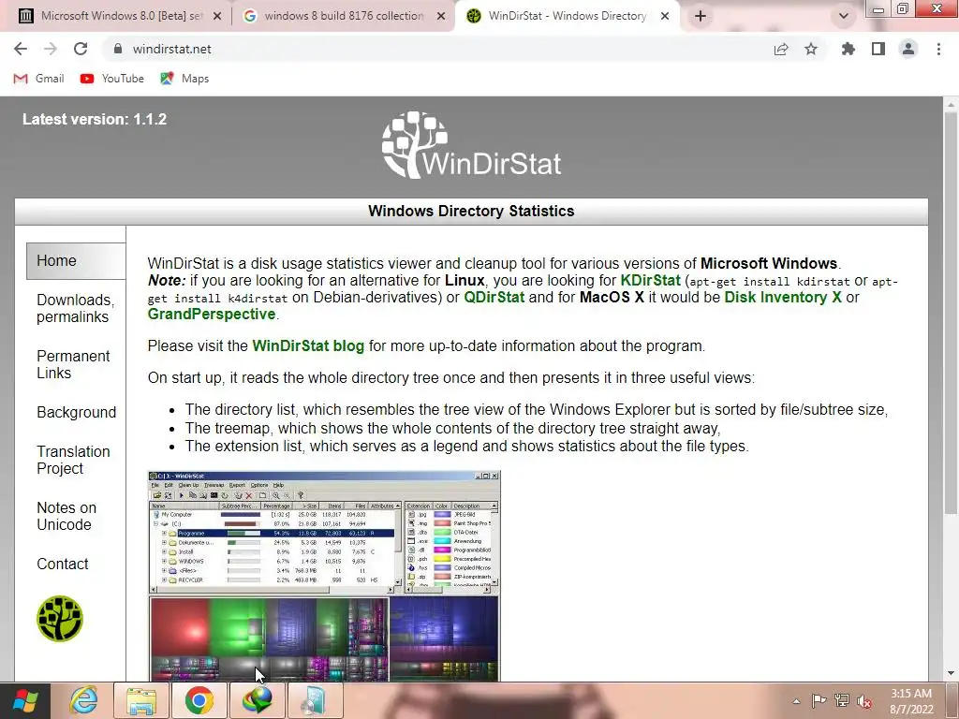The width and height of the screenshot is (959, 719).
Task: Click the WinDirStat tree logo in header
Action: point(472,145)
